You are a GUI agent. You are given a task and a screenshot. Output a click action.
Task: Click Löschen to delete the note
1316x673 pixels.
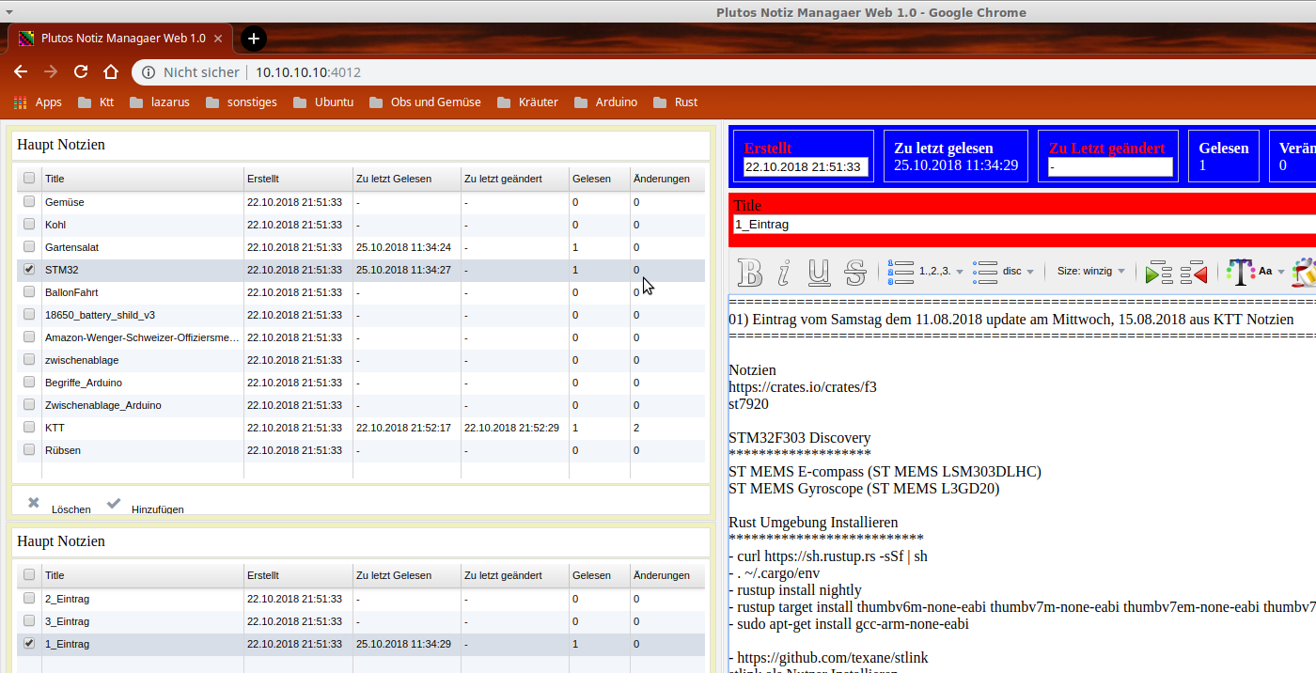59,507
